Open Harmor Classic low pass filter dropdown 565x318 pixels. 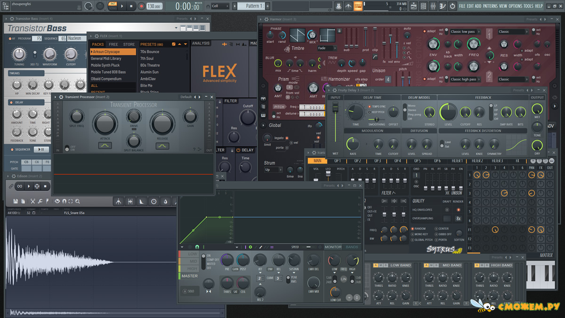click(x=465, y=32)
